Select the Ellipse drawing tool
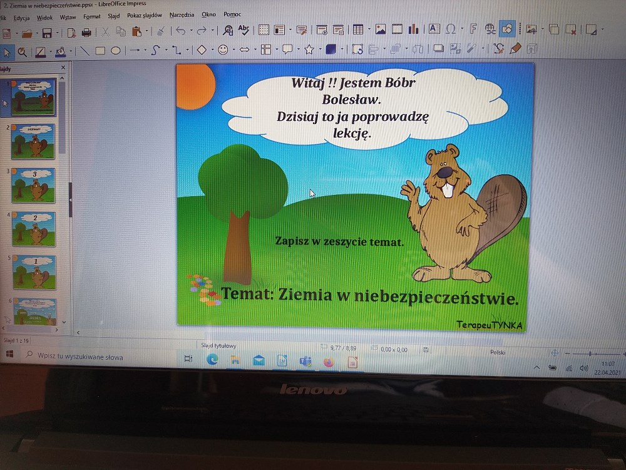626x470 pixels. point(116,51)
